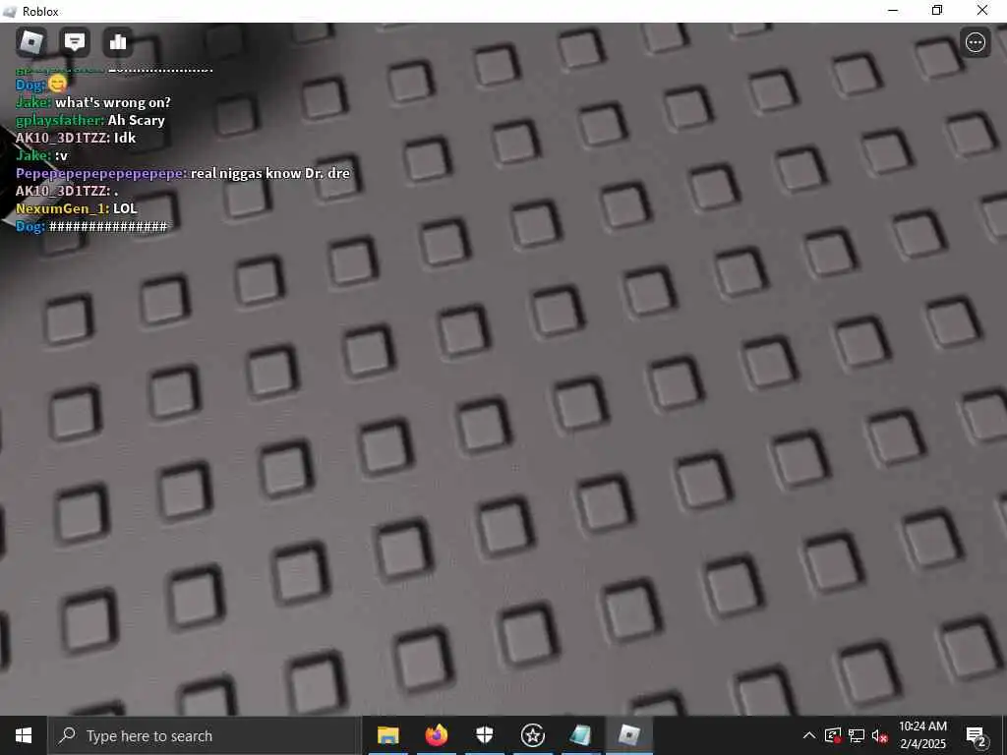This screenshot has width=1007, height=755.
Task: Click the Pepepepepepepepepepe username in chat
Action: tap(101, 173)
